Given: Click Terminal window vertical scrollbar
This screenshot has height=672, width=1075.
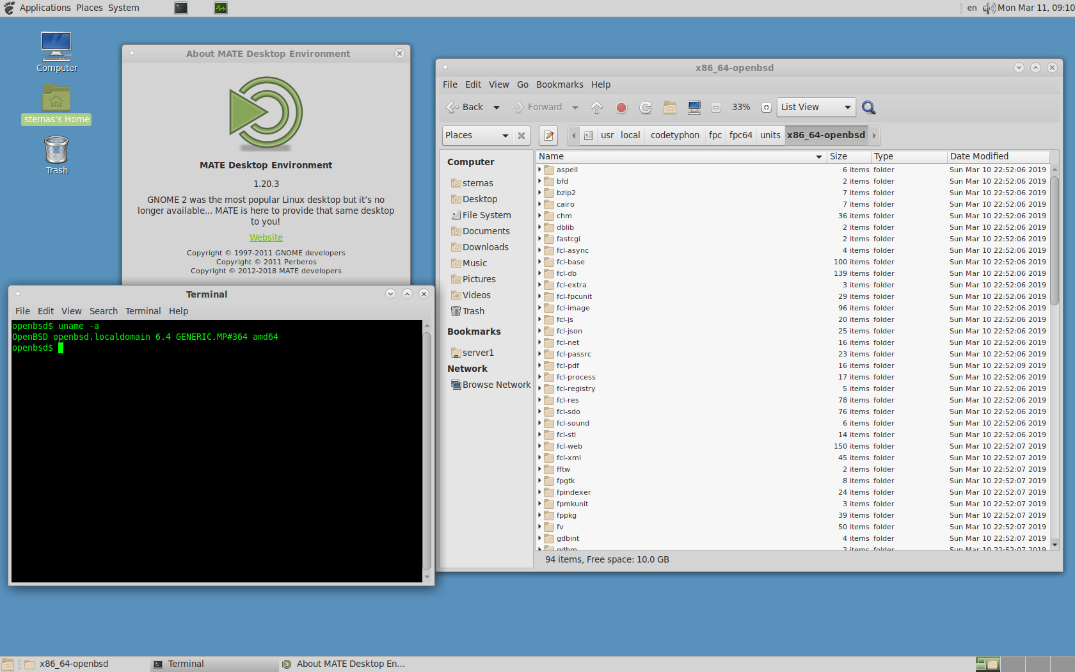Looking at the screenshot, I should [427, 451].
